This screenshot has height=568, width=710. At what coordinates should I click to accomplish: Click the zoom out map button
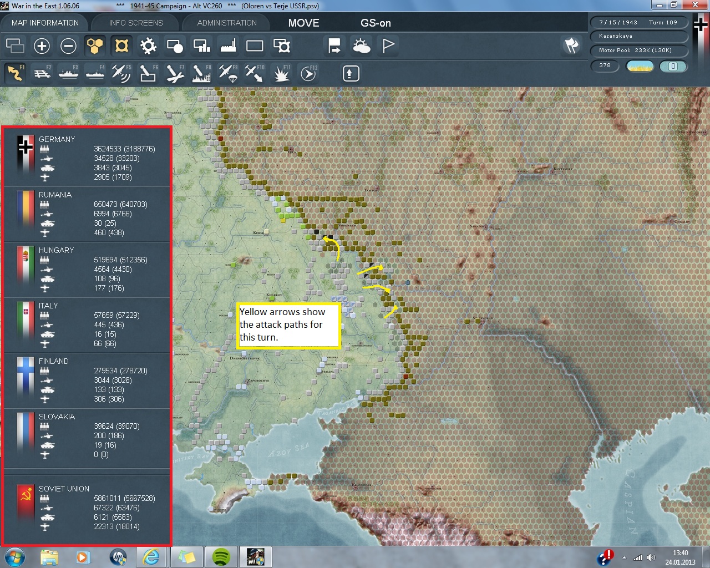68,46
